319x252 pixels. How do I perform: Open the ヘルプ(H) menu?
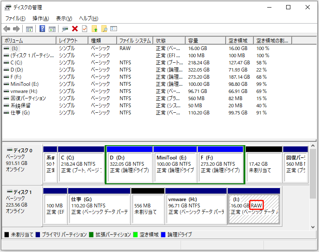coord(88,19)
